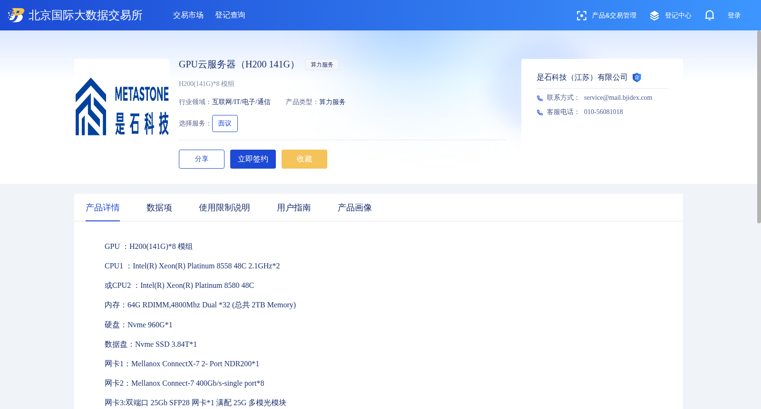Image resolution: width=761 pixels, height=409 pixels.
Task: Click the 网卡1 ConnectX-7 NDR200 line
Action: point(182,364)
